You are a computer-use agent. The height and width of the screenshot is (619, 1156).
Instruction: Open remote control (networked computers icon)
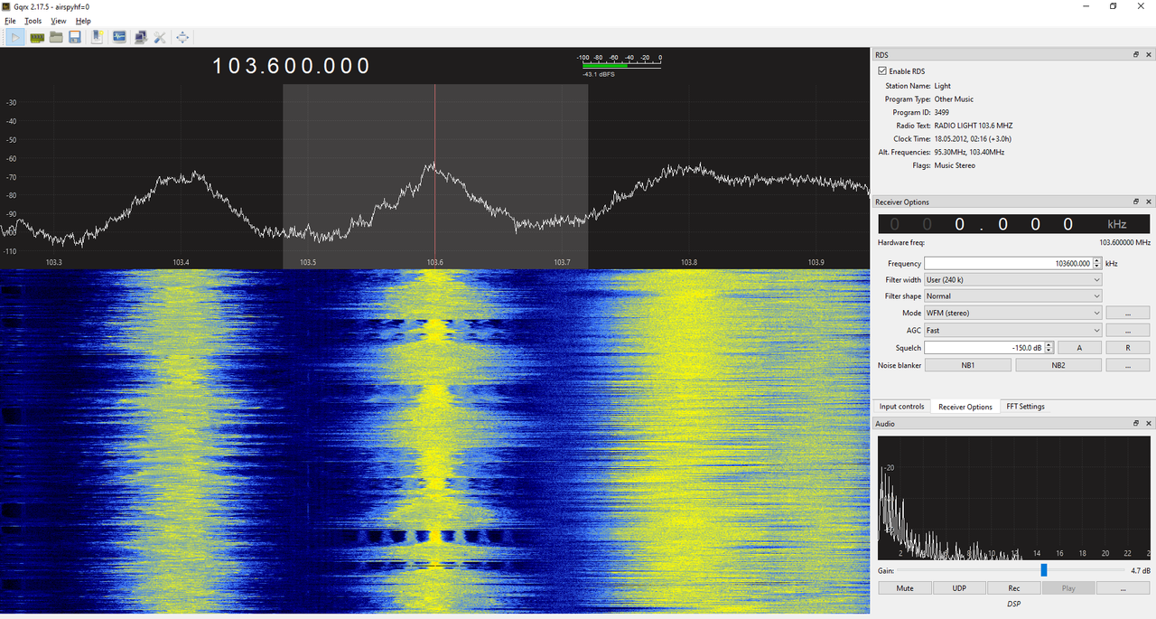tap(141, 37)
